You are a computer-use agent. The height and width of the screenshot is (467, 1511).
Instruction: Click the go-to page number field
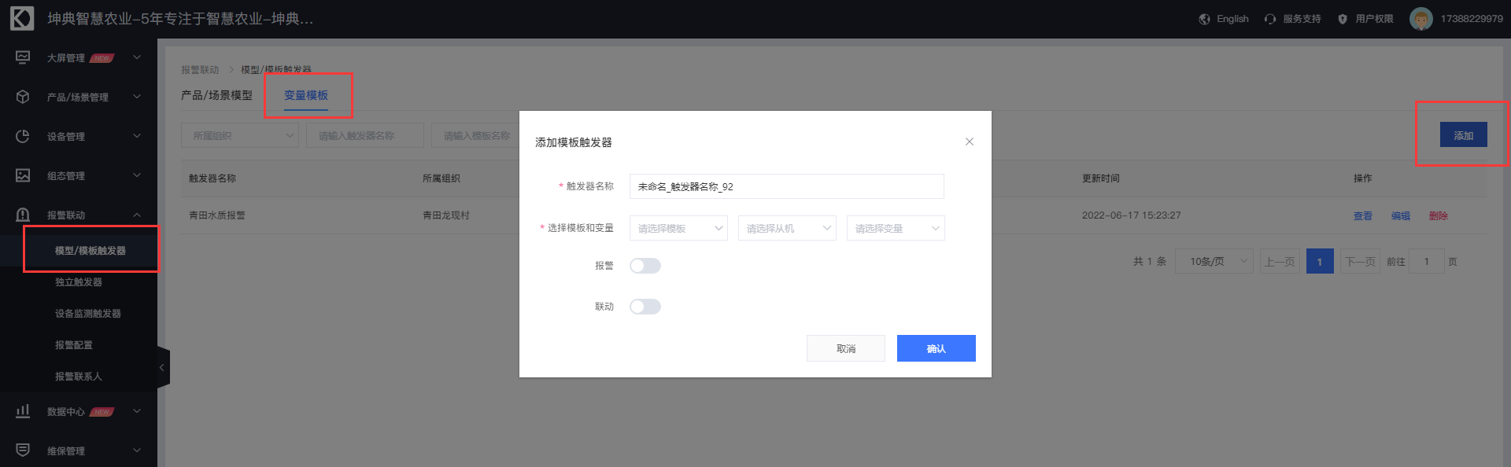point(1426,261)
